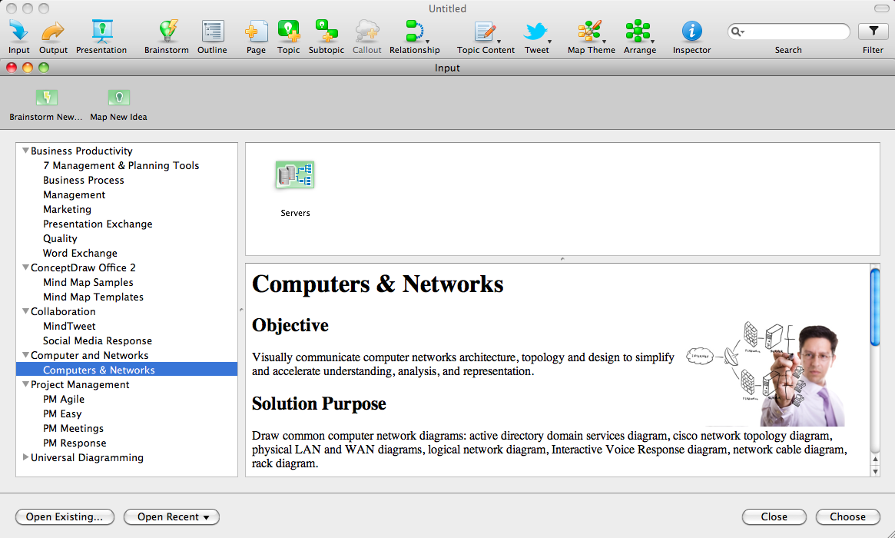Viewport: 895px width, 538px height.
Task: Add a new Page
Action: coord(257,32)
